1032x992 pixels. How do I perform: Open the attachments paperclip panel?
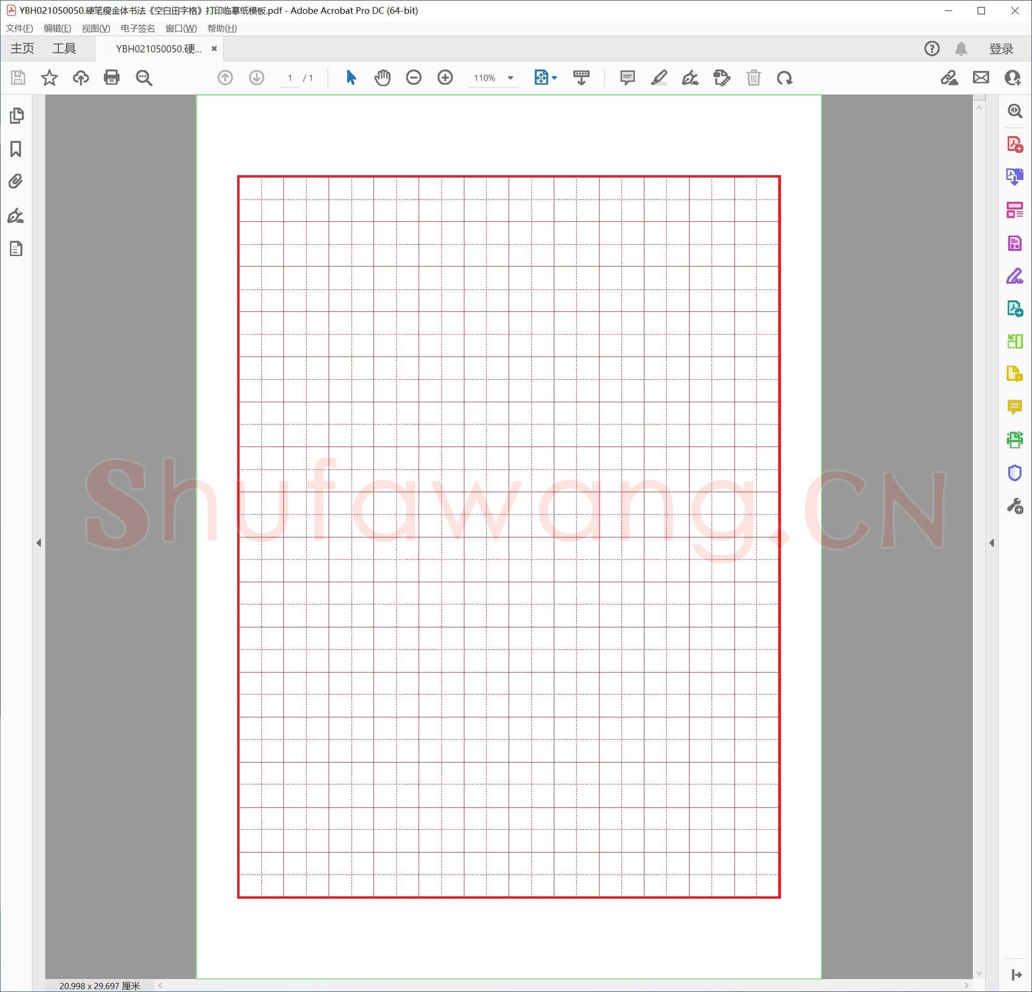click(16, 182)
